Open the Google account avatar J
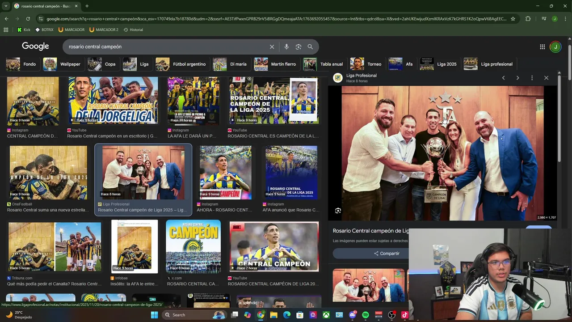 555,47
